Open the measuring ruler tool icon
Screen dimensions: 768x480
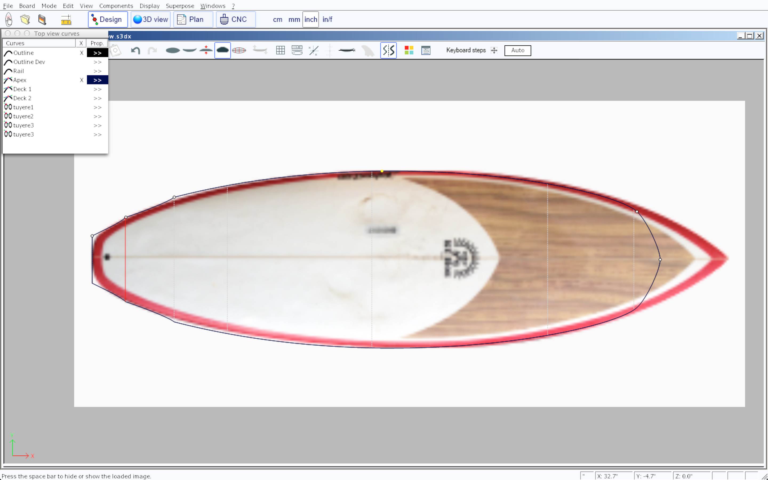66,20
